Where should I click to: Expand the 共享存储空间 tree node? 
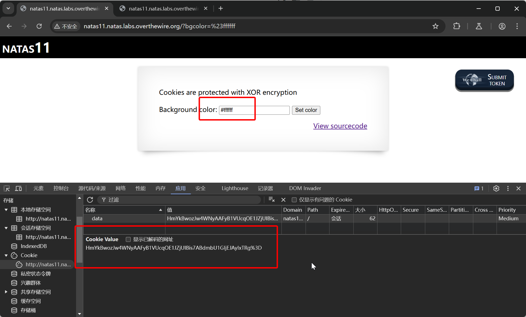6,292
